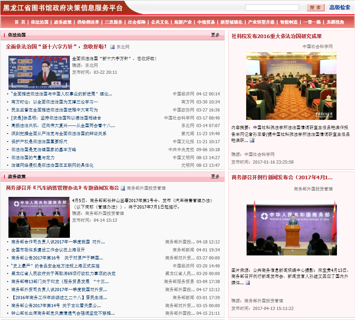355x320 pixels.
Task: Open 旅游产业 in the navigation bar
Action: 183,22
